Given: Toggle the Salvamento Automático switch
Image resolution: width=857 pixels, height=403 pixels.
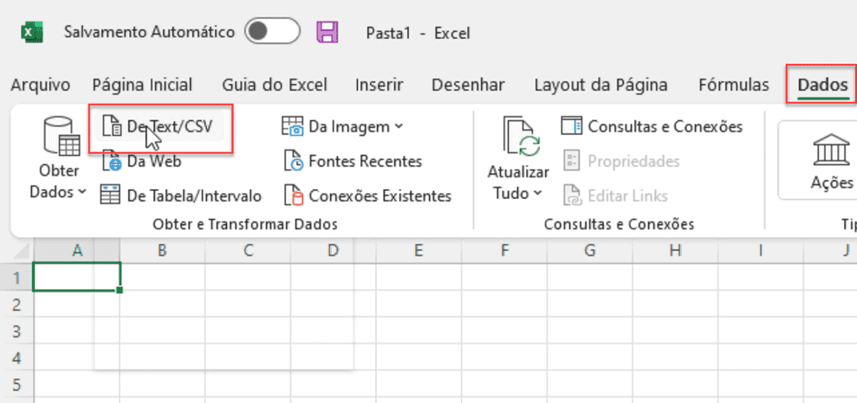Looking at the screenshot, I should pyautogui.click(x=272, y=31).
